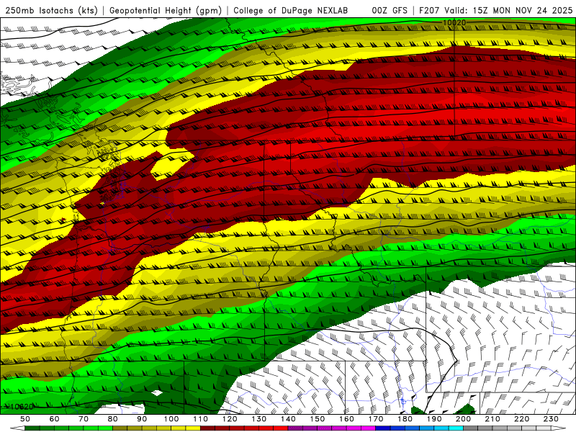This screenshot has height=432, width=576.
Task: Click the 220 value on the color scale
Action: click(522, 419)
